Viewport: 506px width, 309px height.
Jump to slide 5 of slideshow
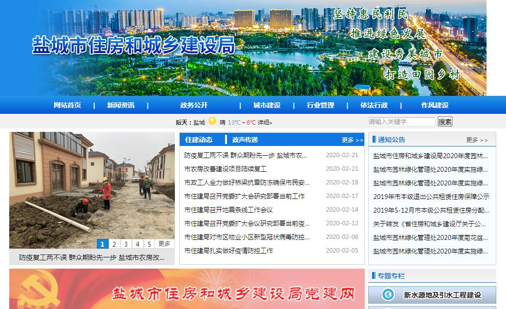[149, 244]
